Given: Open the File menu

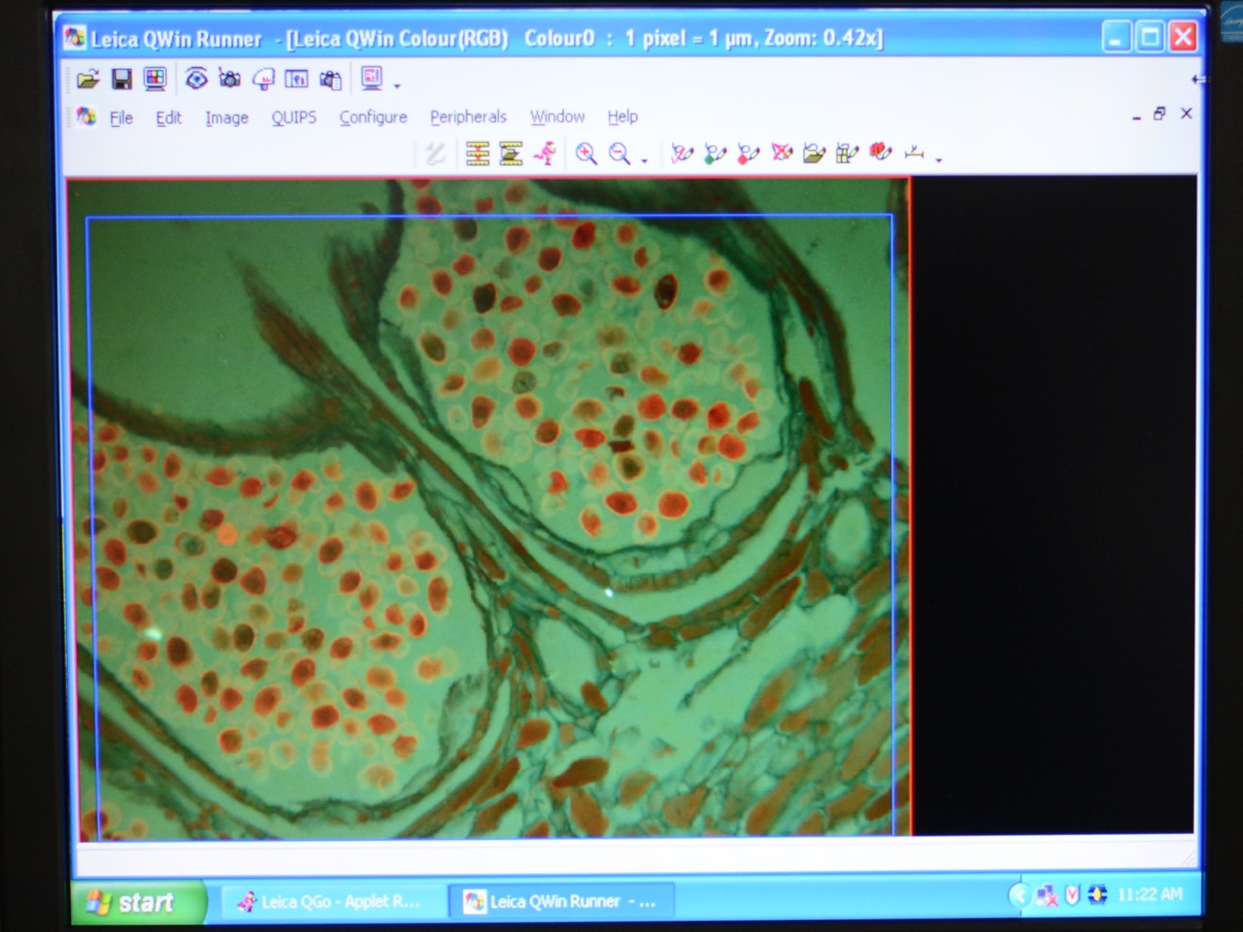Looking at the screenshot, I should click(x=121, y=117).
